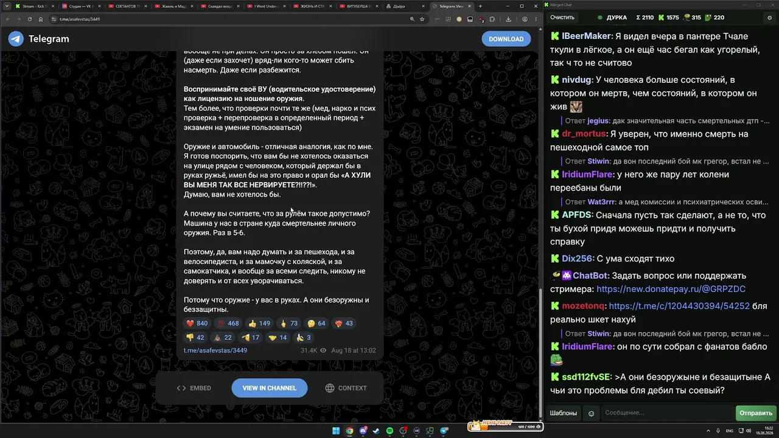779x438 pixels.
Task: Click the EMBED button
Action: click(194, 388)
